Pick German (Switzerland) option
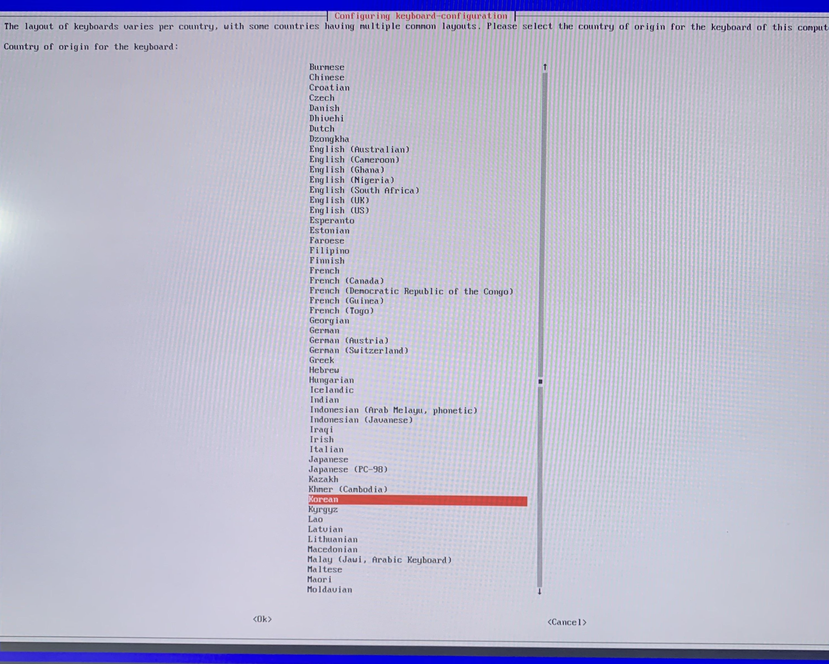Viewport: 829px width, 664px height. point(358,350)
